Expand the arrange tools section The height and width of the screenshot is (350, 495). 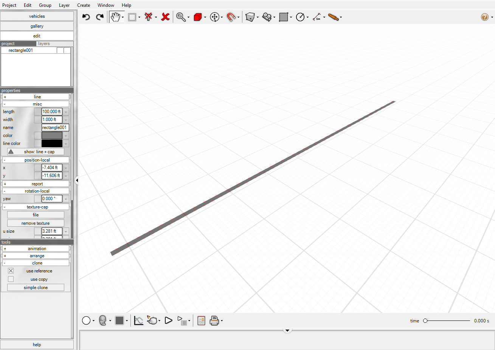(36, 256)
